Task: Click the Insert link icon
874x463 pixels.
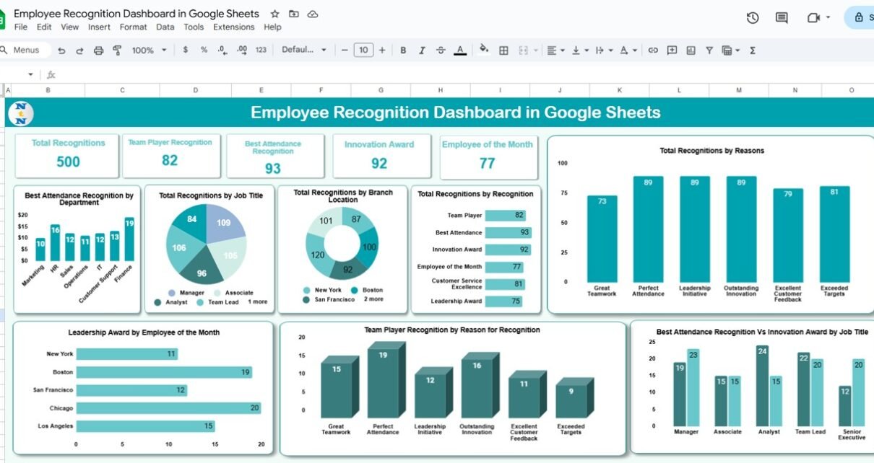Action: (653, 50)
